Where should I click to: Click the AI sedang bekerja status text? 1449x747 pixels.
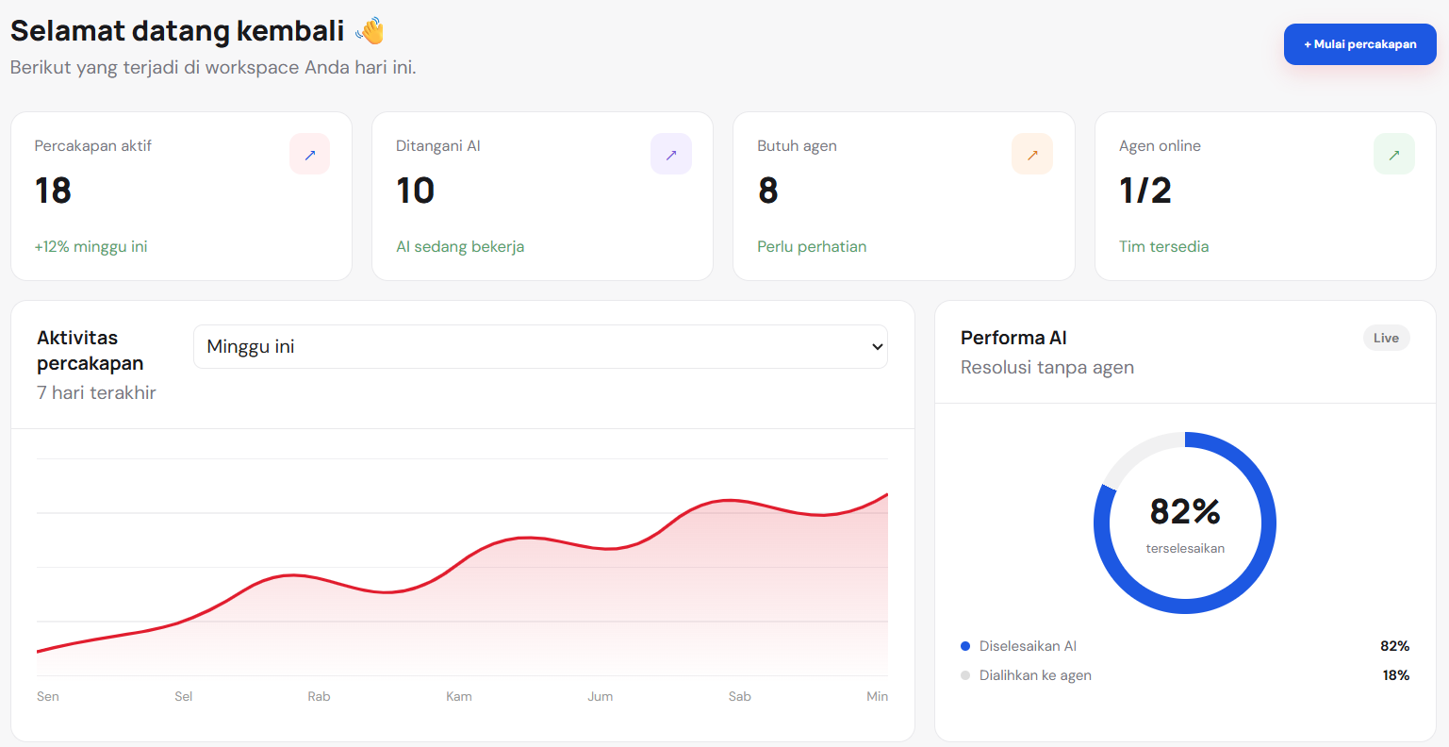pos(460,246)
